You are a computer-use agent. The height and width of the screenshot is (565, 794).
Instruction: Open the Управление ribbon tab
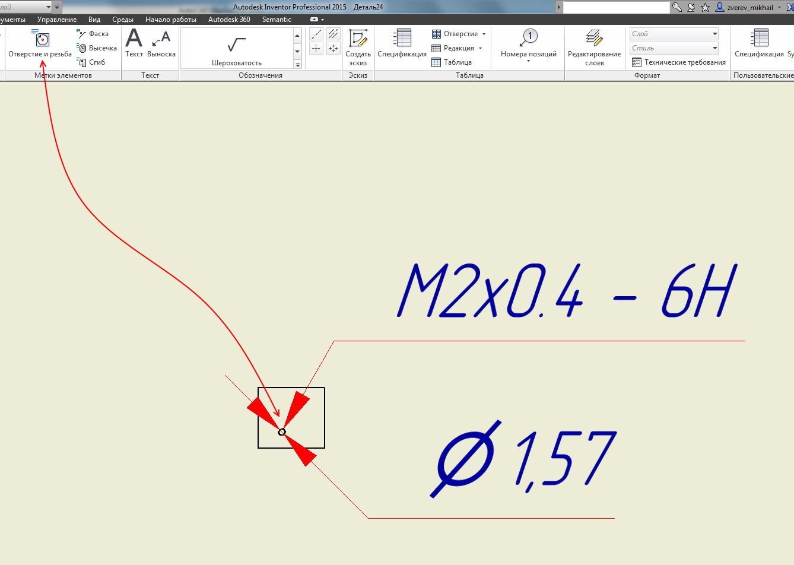(57, 20)
